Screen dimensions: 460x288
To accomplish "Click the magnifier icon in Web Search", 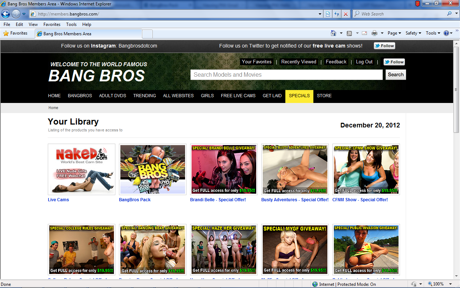I will pos(449,14).
